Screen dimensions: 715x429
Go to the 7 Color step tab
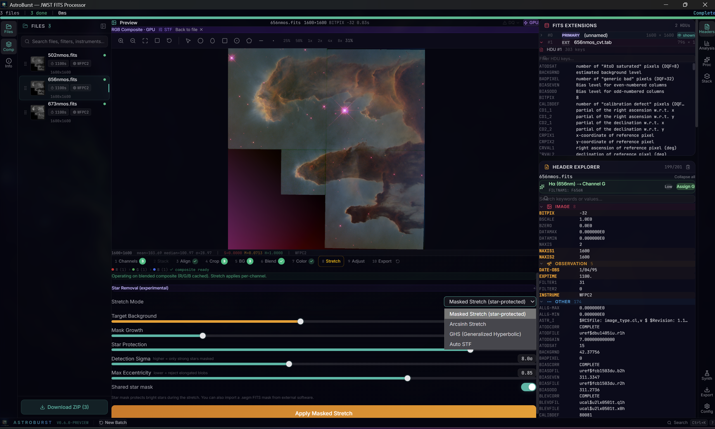(303, 261)
